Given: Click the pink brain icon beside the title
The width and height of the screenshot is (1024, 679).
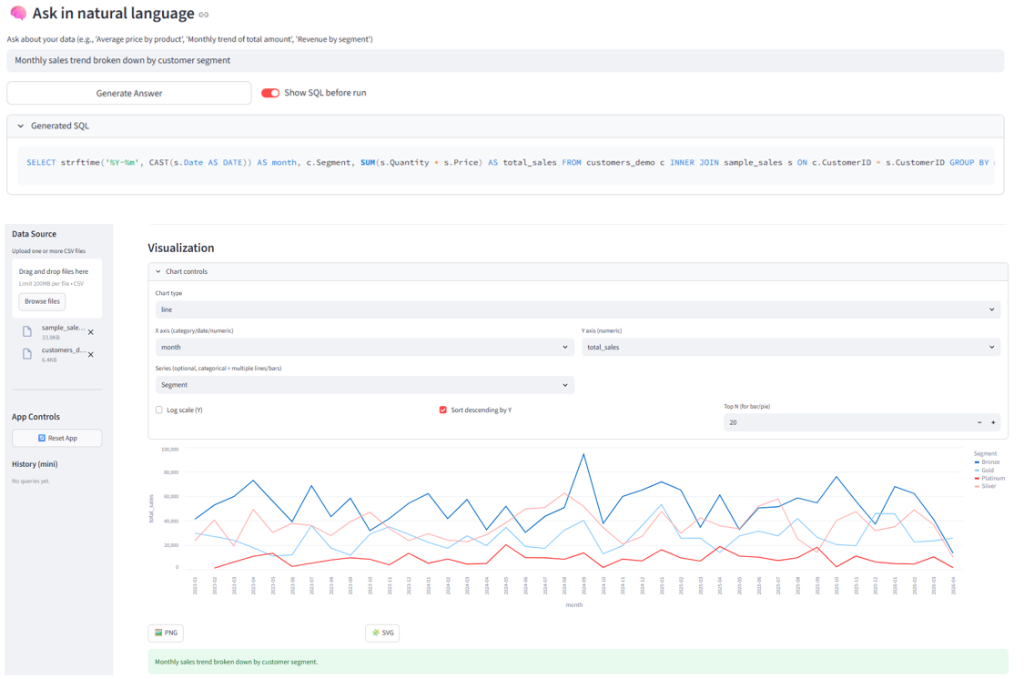Looking at the screenshot, I should coord(18,13).
